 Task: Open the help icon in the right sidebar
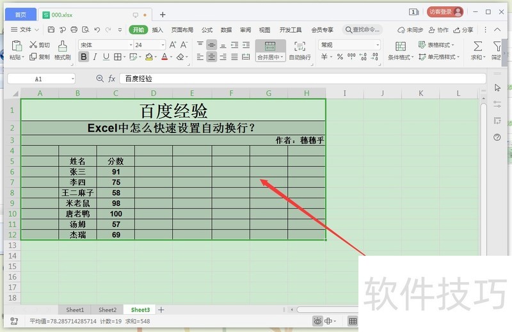pyautogui.click(x=497, y=137)
